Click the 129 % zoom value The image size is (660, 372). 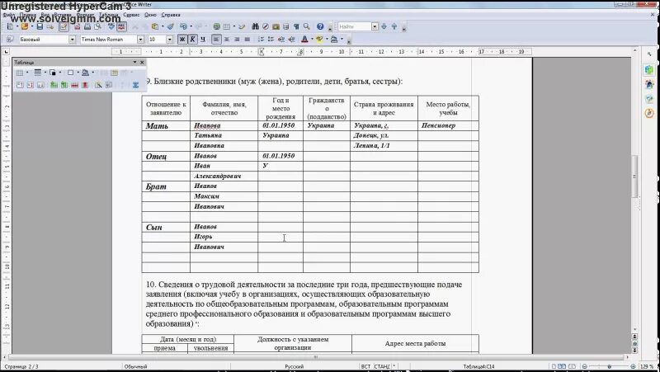click(x=647, y=367)
